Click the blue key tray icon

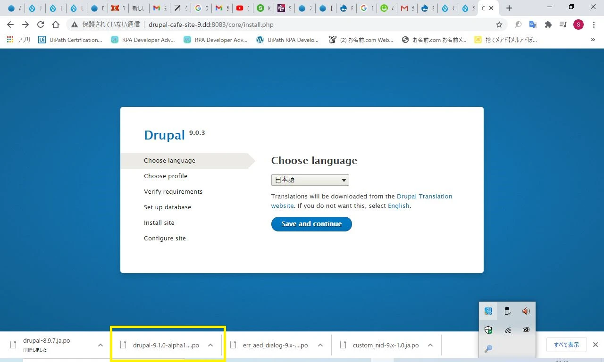[488, 349]
